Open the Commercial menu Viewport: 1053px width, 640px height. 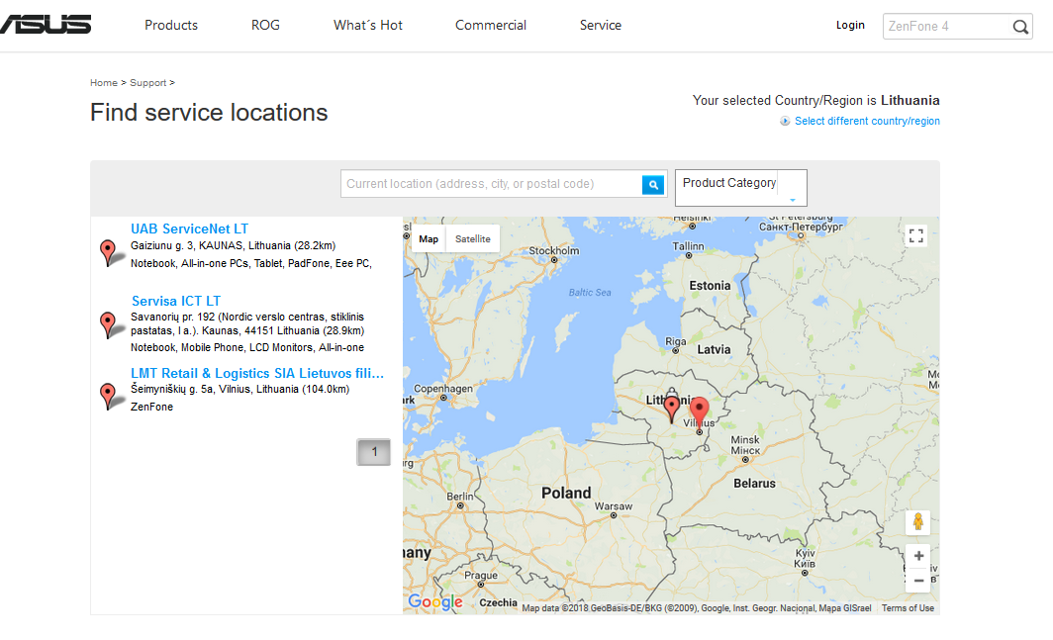(491, 26)
